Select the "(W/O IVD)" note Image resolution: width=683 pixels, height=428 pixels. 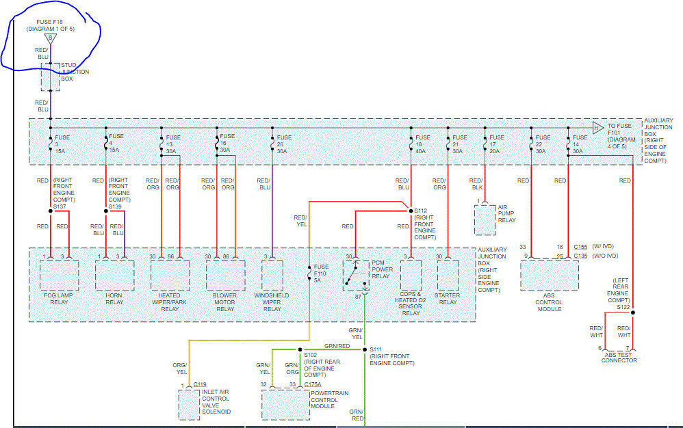click(x=605, y=256)
